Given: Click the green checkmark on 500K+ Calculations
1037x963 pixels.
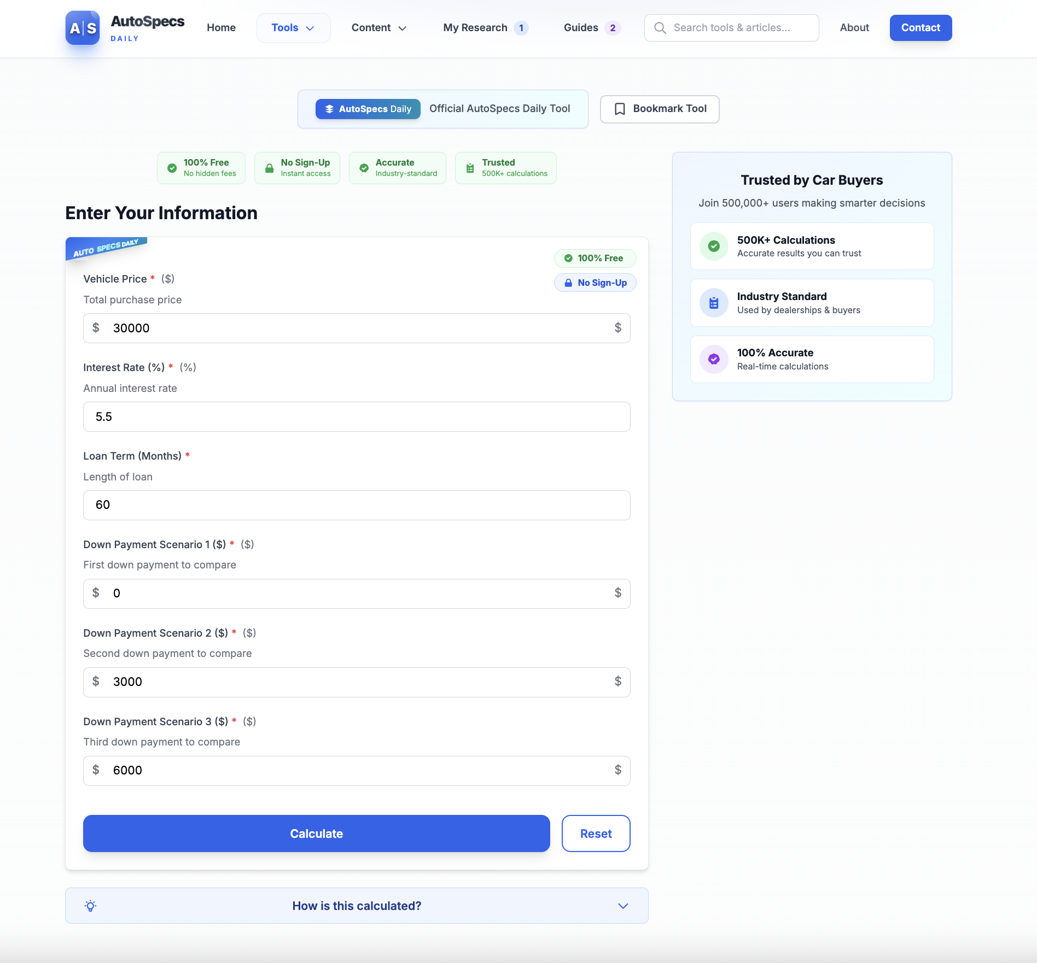Looking at the screenshot, I should (x=714, y=246).
